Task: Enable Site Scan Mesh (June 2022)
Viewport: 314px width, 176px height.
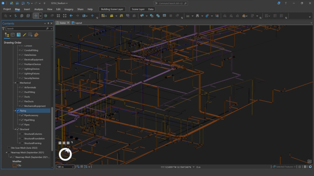Action: (9, 148)
